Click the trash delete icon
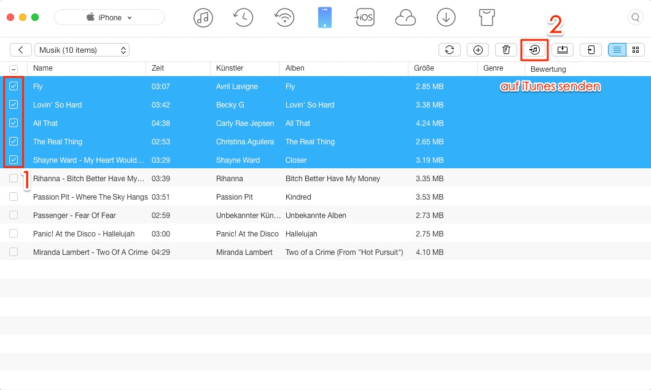The width and height of the screenshot is (651, 390). click(x=506, y=50)
